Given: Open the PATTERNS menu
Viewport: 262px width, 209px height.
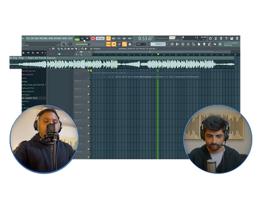Looking at the screenshot, I should pyautogui.click(x=44, y=38).
